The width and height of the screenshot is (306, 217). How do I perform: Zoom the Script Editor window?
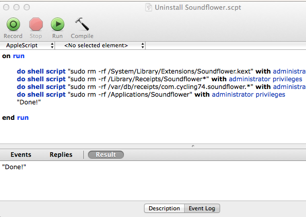[x=27, y=7]
